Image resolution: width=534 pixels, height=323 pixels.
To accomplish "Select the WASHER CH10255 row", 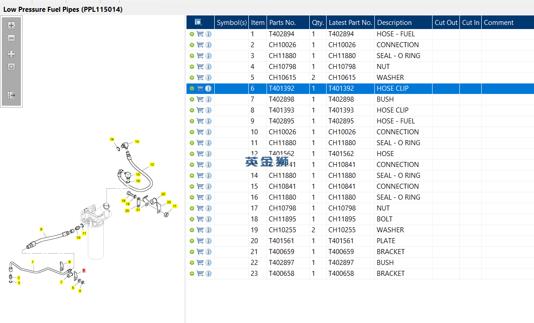I will [x=360, y=230].
